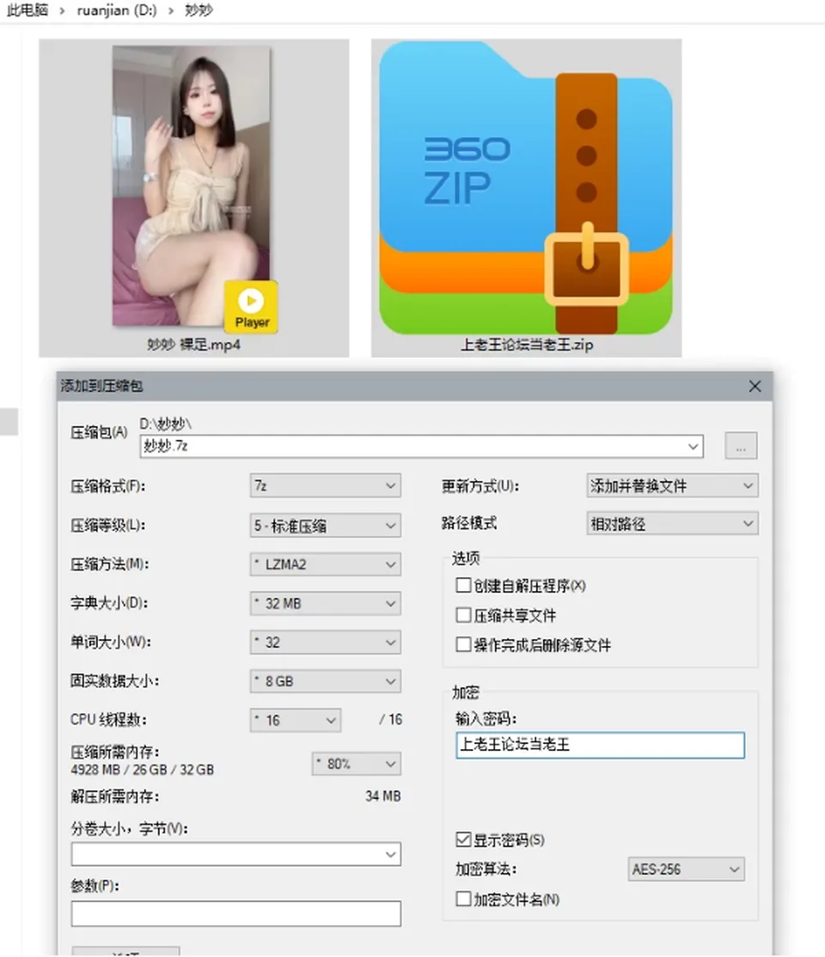The height and width of the screenshot is (957, 825).
Task: Click the browse ... button
Action: coord(741,446)
